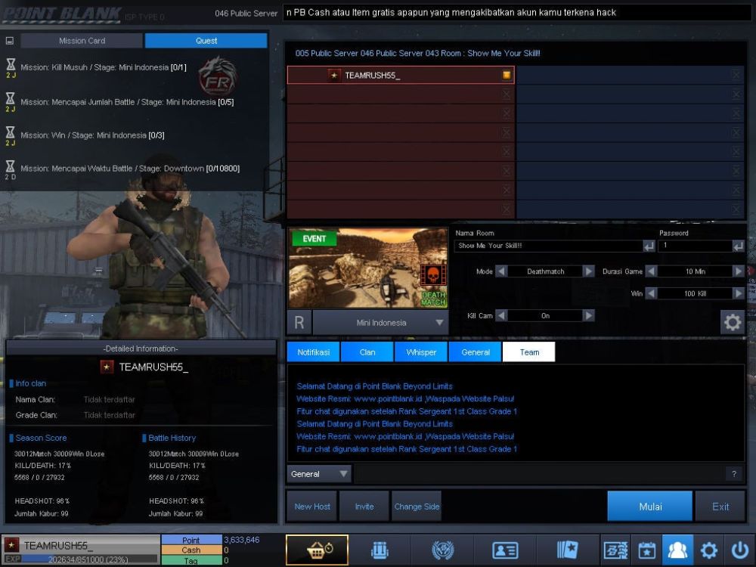Increase Durasi Game with right arrow
Screen dimensions: 756x567
[738, 271]
